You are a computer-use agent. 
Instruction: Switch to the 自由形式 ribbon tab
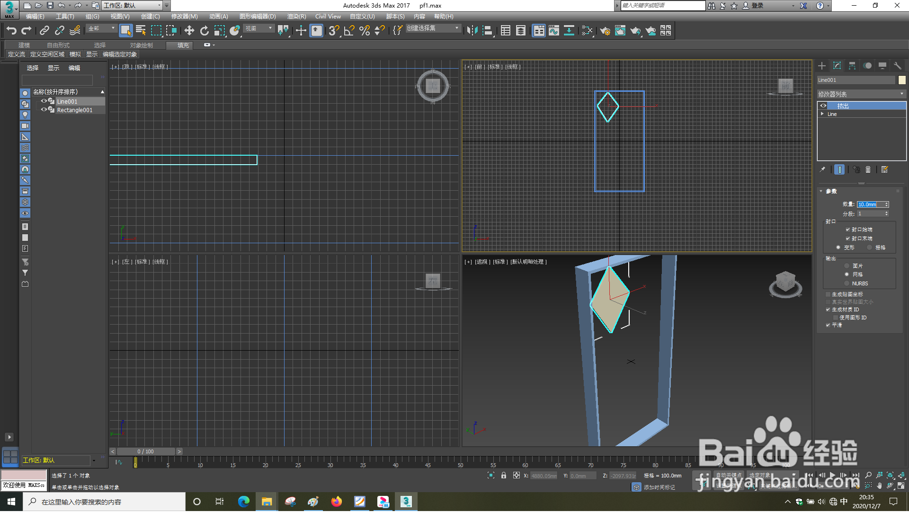58,45
